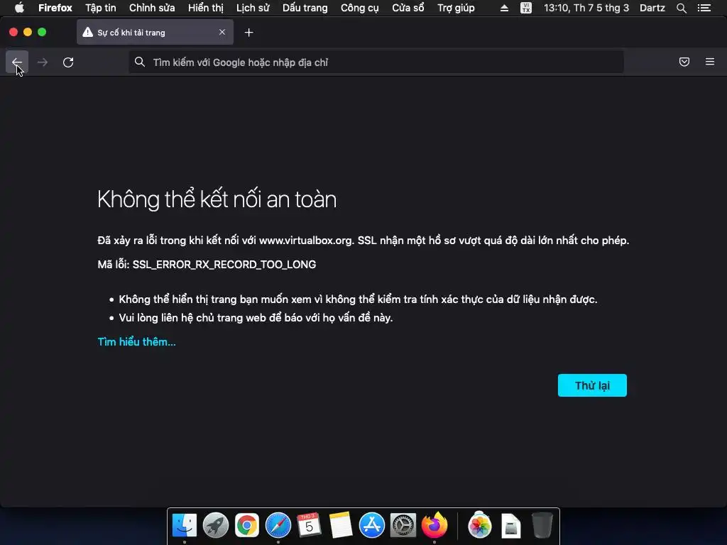Image resolution: width=727 pixels, height=545 pixels.
Task: Expand the 'Công cụ' menu
Action: coord(359,8)
